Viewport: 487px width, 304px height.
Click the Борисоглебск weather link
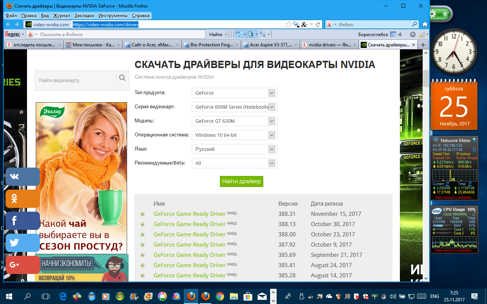pos(373,34)
